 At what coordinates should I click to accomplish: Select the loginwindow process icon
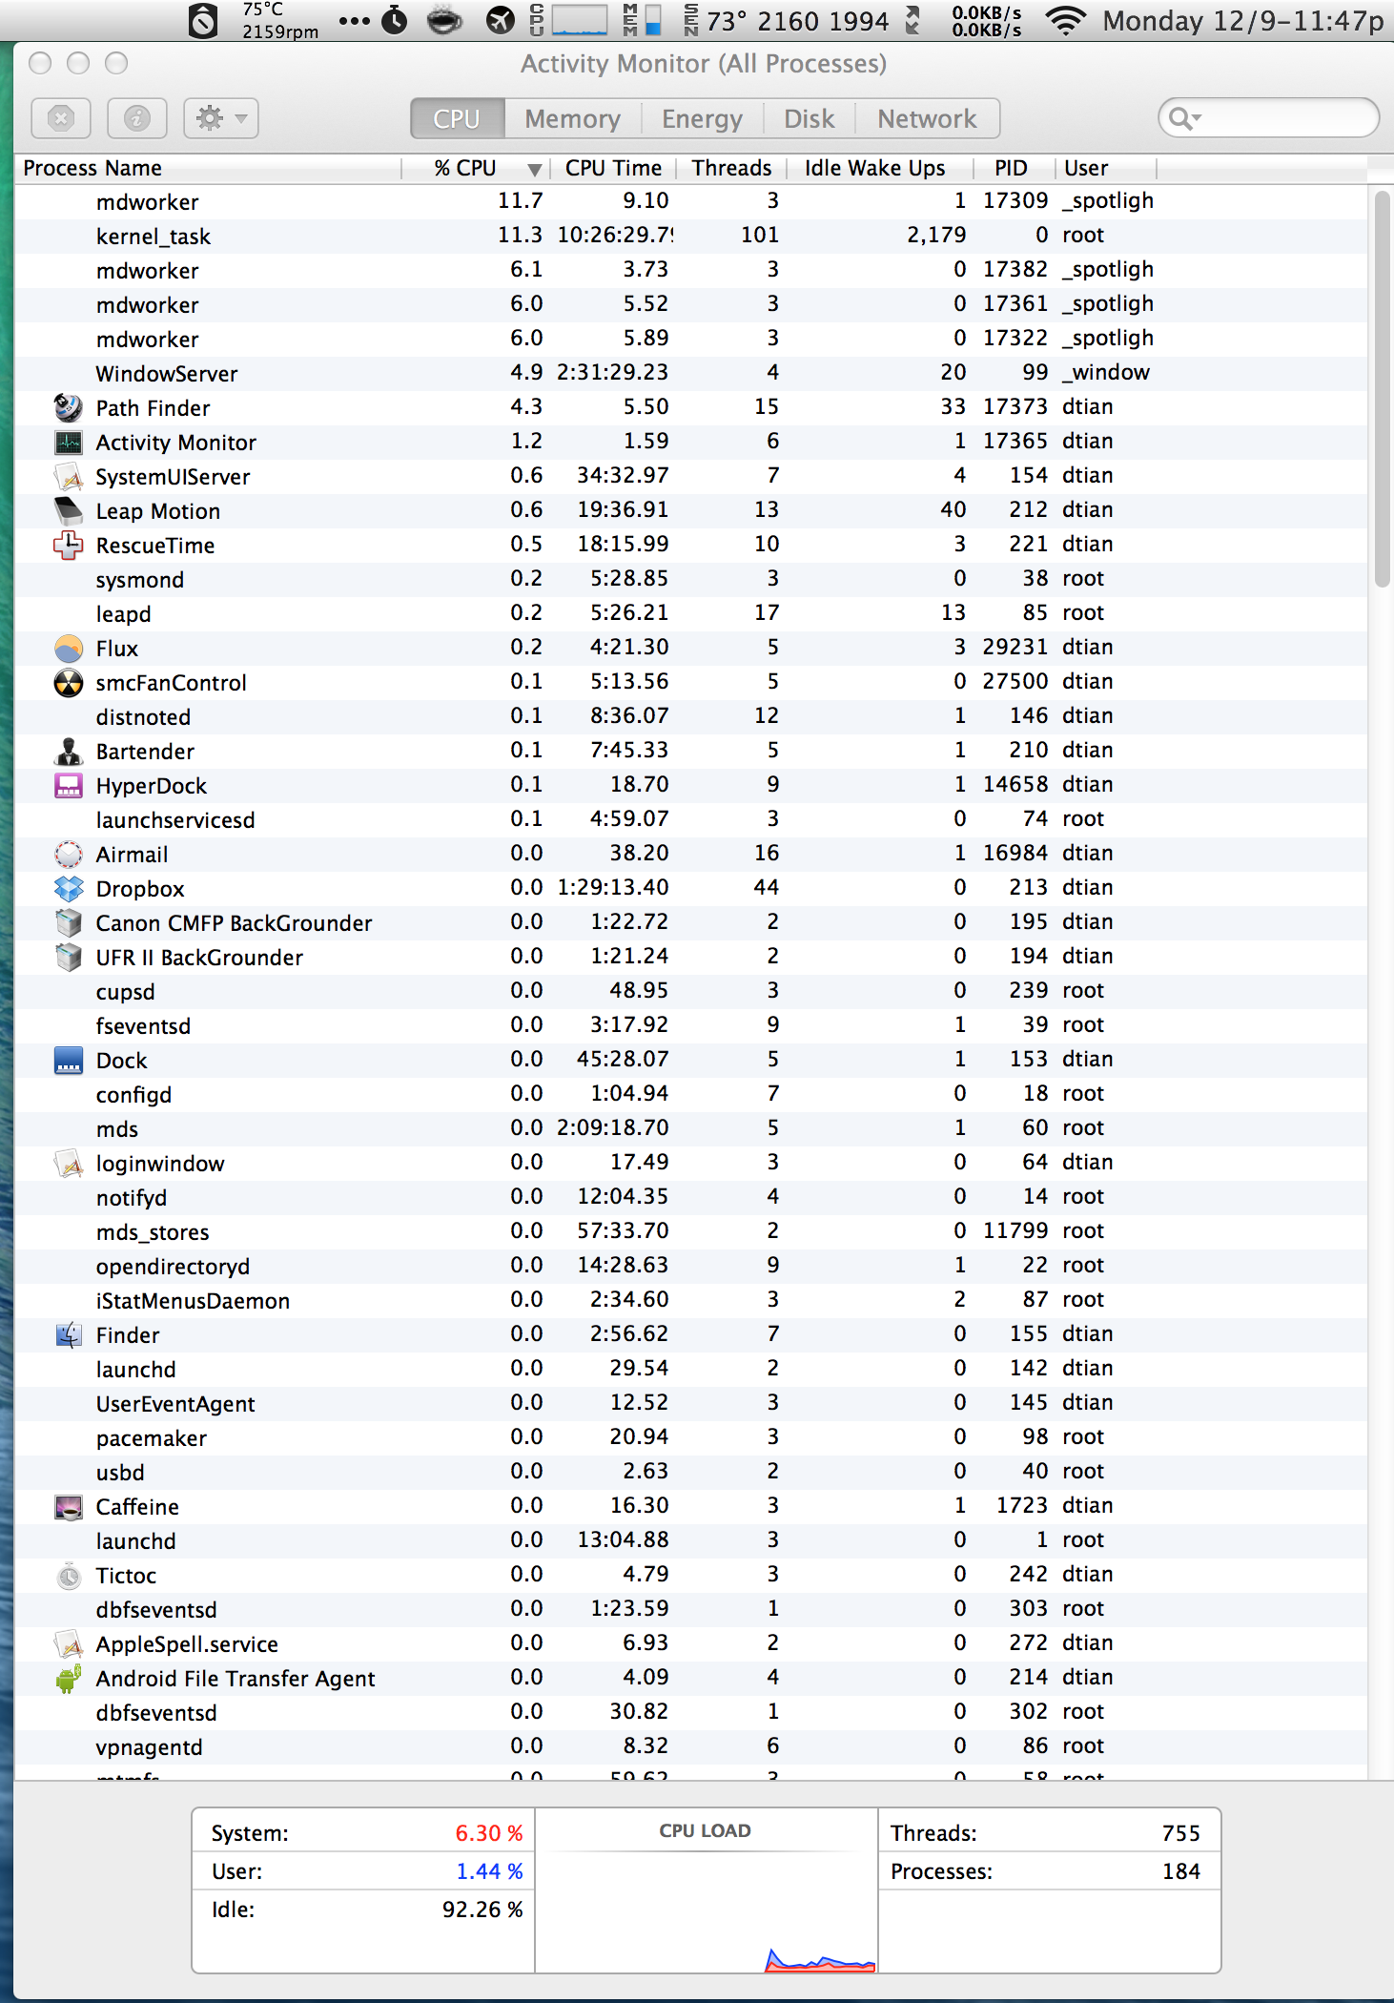69,1164
